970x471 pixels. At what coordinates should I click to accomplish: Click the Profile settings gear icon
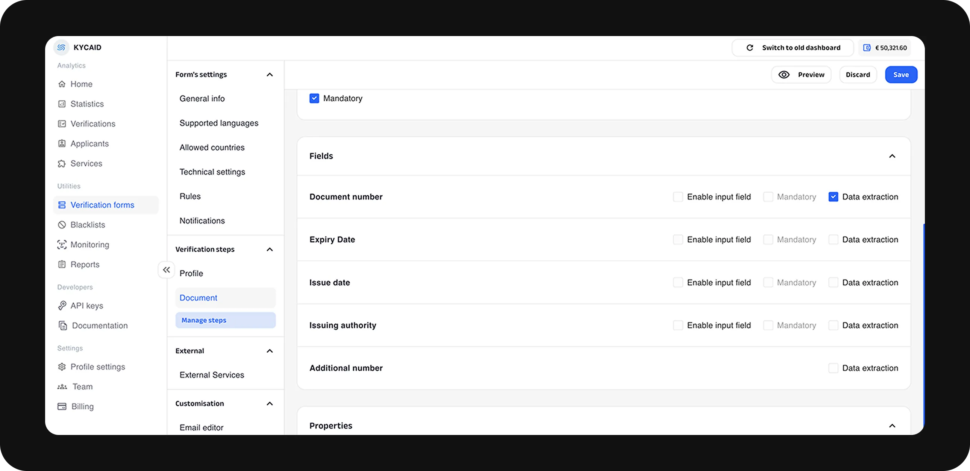coord(62,367)
